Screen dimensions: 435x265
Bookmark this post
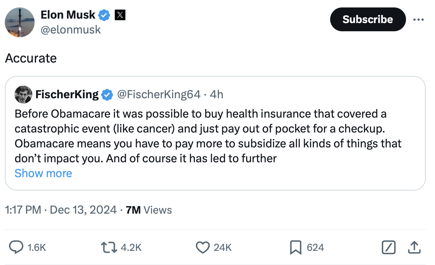click(x=296, y=247)
